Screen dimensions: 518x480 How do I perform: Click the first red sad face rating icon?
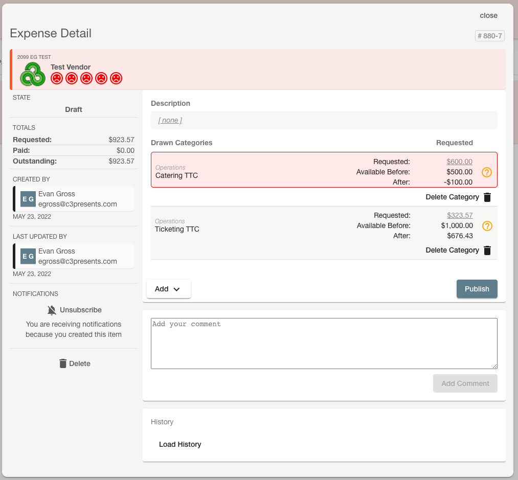coord(57,78)
